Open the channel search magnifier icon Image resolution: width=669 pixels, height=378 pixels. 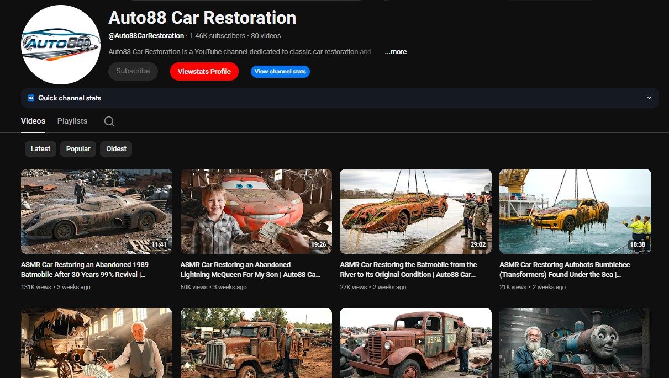(x=109, y=121)
